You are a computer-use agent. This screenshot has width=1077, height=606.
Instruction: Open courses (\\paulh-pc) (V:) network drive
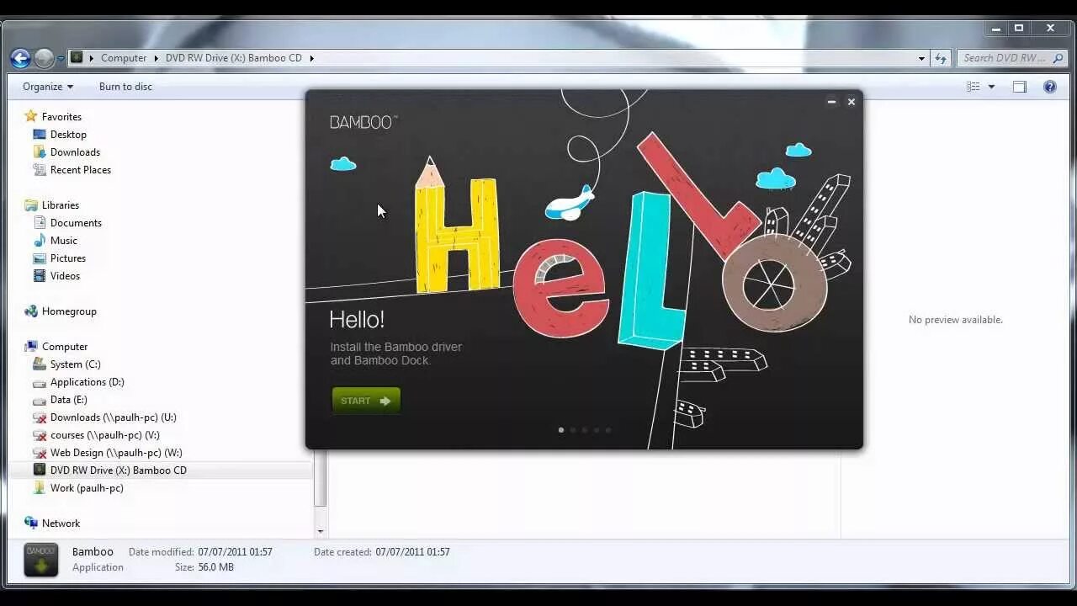[x=104, y=435]
